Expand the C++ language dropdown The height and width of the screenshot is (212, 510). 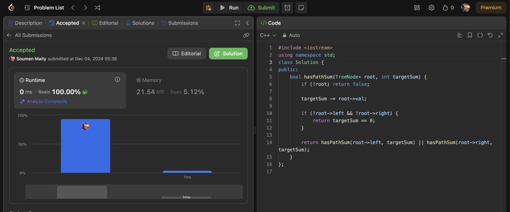(x=268, y=35)
